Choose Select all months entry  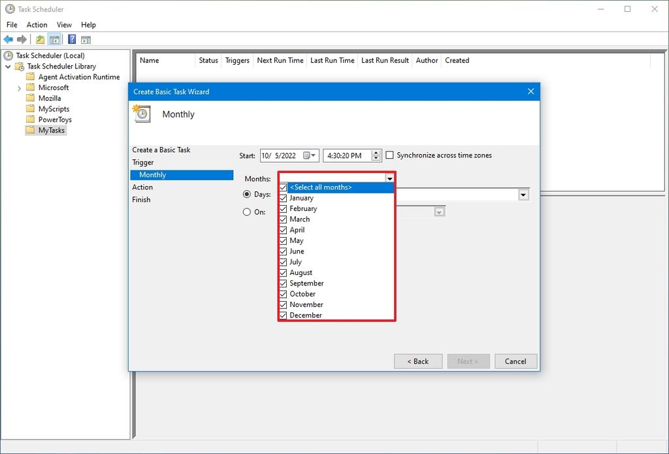320,187
